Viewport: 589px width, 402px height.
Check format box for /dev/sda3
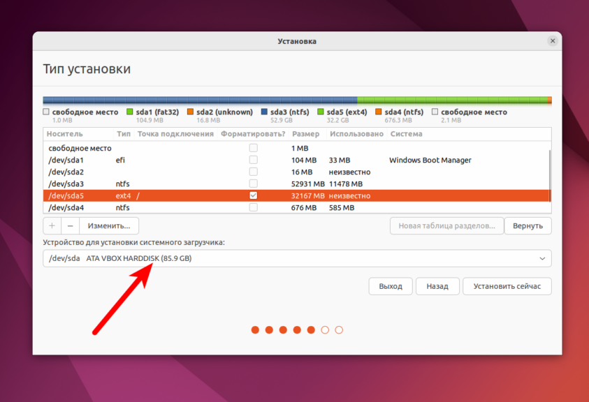[x=253, y=184]
